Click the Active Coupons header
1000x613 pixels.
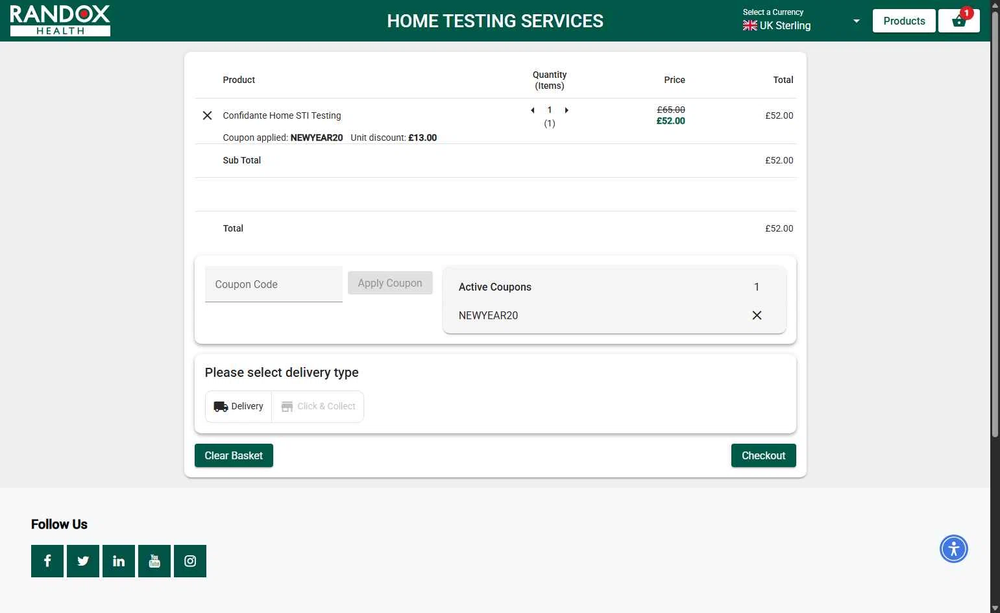495,287
